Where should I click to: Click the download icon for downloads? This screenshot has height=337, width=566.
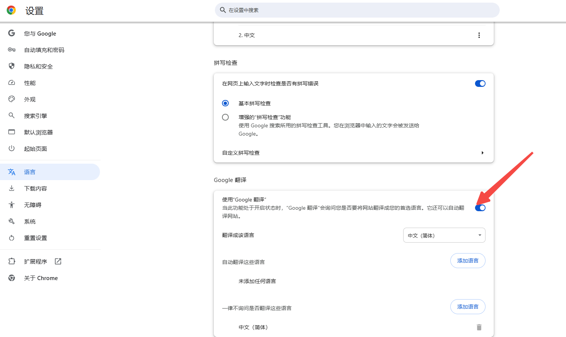(x=12, y=188)
